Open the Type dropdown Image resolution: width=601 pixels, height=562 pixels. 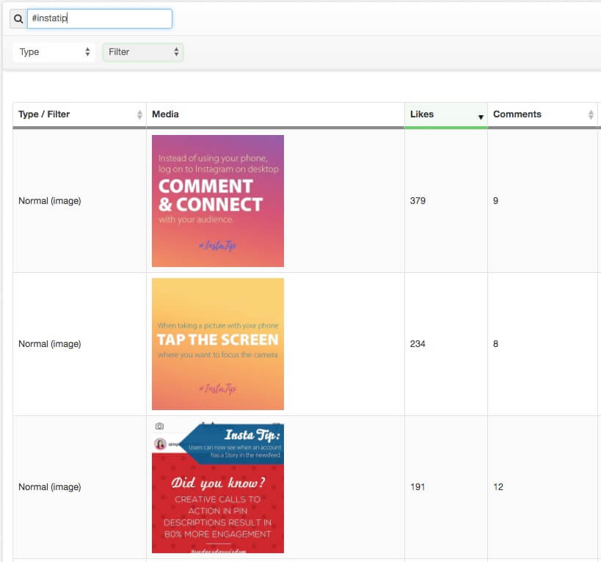pyautogui.click(x=54, y=52)
